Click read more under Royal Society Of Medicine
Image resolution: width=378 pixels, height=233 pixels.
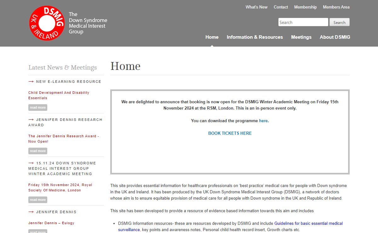coord(38,200)
